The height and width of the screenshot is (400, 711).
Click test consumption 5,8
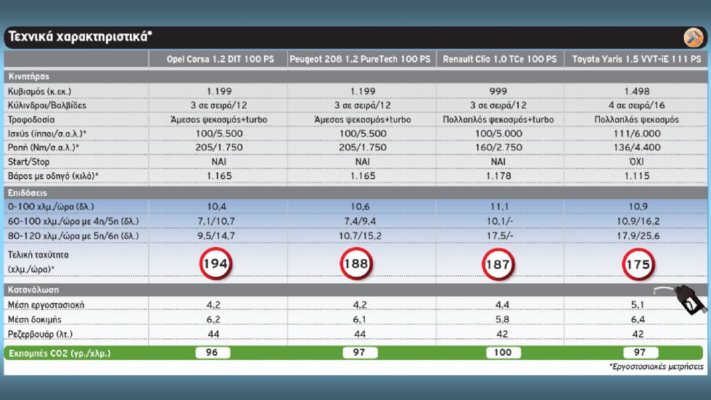click(502, 319)
